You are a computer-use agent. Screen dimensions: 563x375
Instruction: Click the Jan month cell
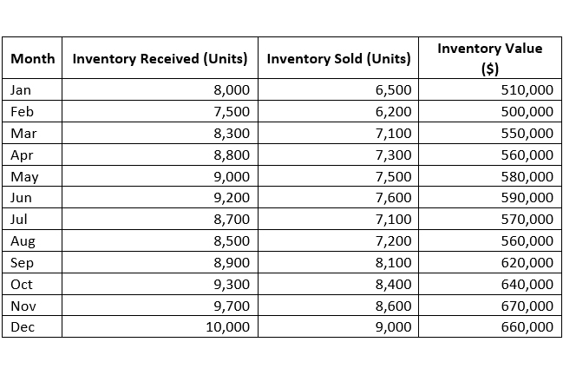click(x=33, y=90)
